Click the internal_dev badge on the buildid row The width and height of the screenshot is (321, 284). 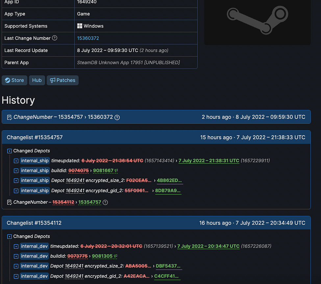click(x=34, y=256)
